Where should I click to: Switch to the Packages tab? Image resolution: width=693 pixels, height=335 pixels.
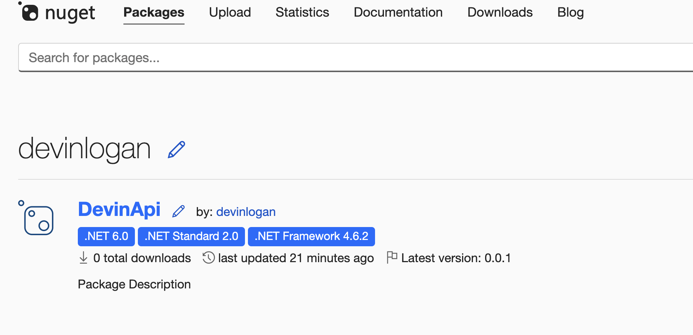(153, 12)
